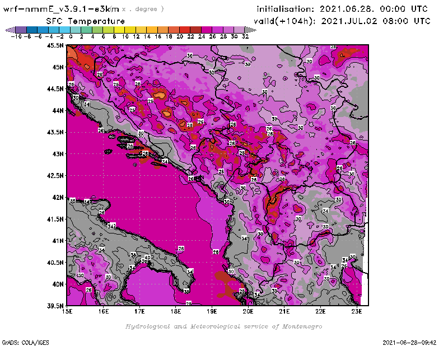Click the '40' contour label on the map
The width and height of the screenshot is (448, 346).
click(147, 258)
